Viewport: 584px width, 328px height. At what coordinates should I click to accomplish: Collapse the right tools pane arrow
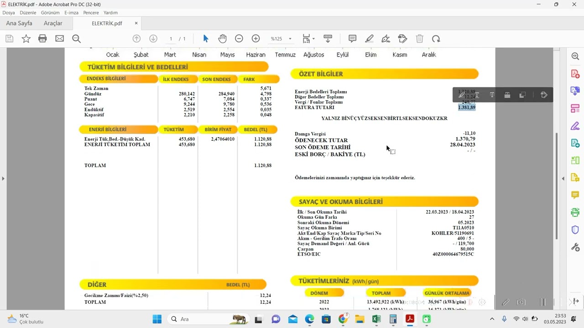(563, 179)
